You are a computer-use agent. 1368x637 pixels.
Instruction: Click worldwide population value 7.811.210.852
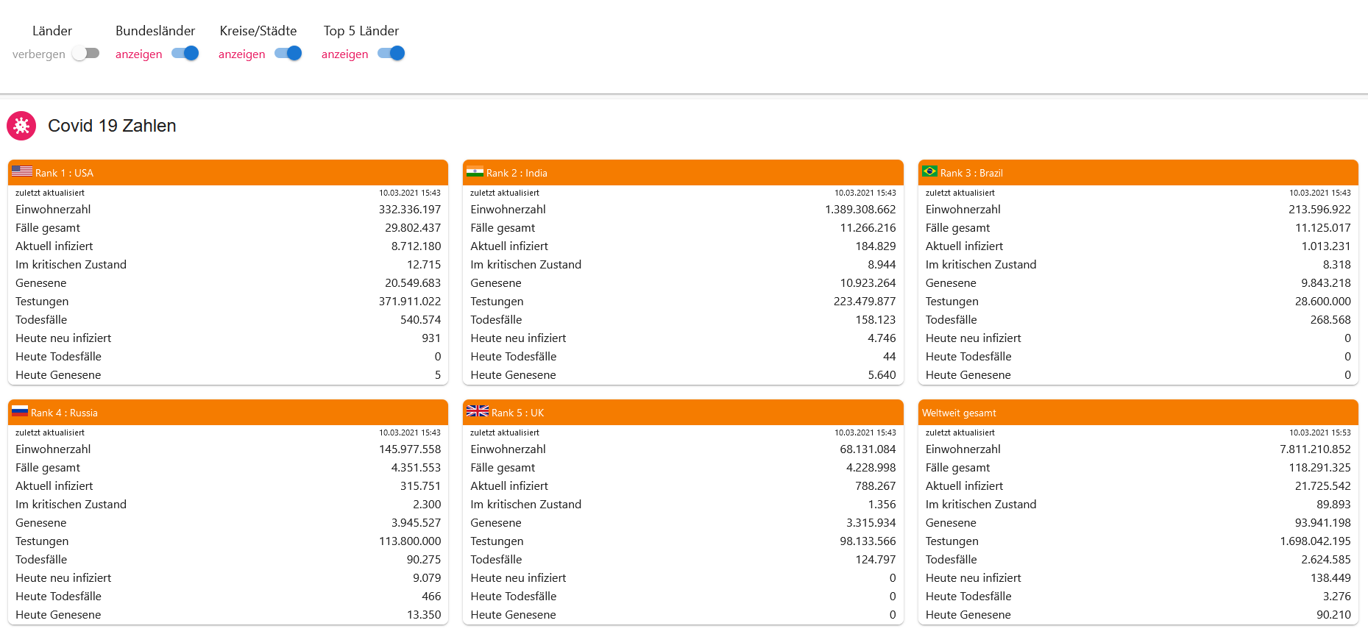1315,449
